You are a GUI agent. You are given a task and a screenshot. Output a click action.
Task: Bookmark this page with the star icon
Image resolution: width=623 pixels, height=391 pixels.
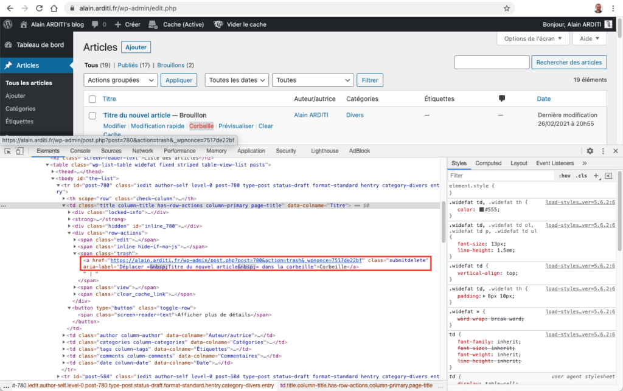(507, 9)
